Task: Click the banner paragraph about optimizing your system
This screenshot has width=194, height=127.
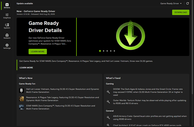Action: coord(50,41)
